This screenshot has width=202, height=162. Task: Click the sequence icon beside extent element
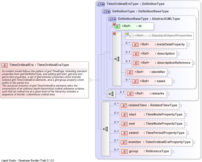(105, 129)
